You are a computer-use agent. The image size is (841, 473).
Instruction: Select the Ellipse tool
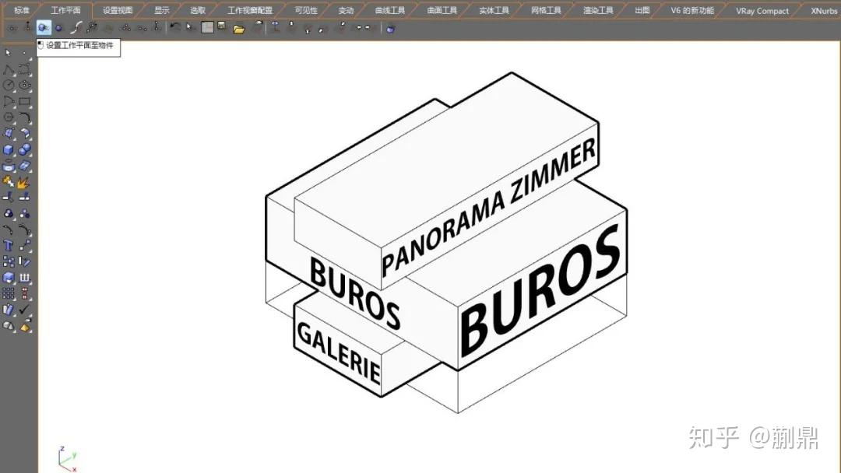click(x=25, y=85)
